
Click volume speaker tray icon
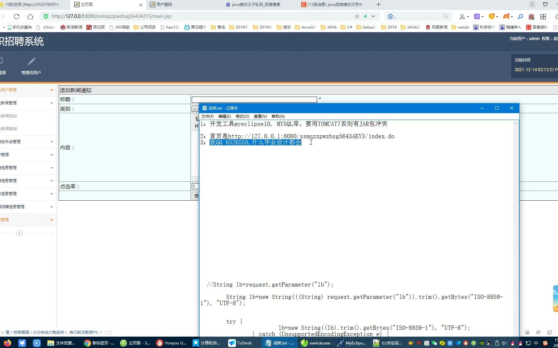[x=505, y=343]
